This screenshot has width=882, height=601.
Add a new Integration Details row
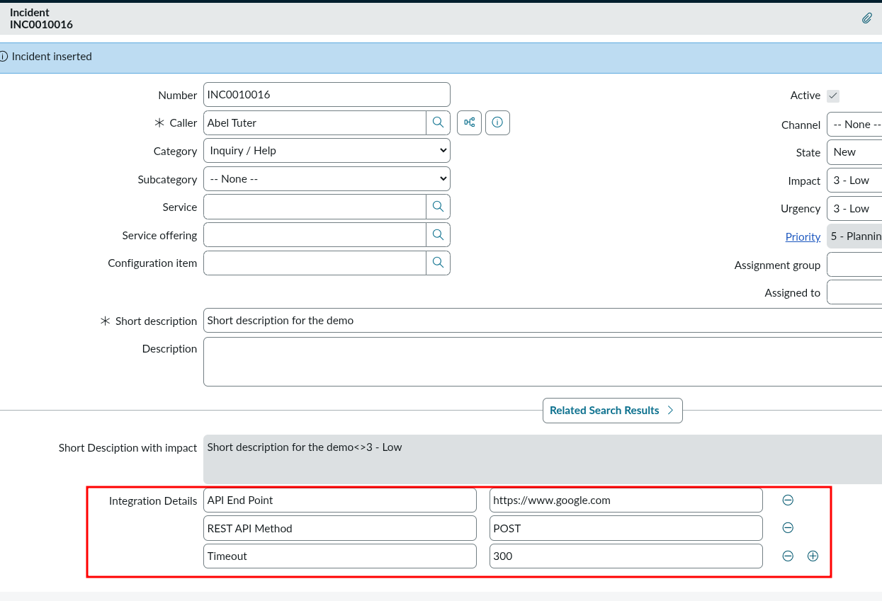pyautogui.click(x=813, y=556)
